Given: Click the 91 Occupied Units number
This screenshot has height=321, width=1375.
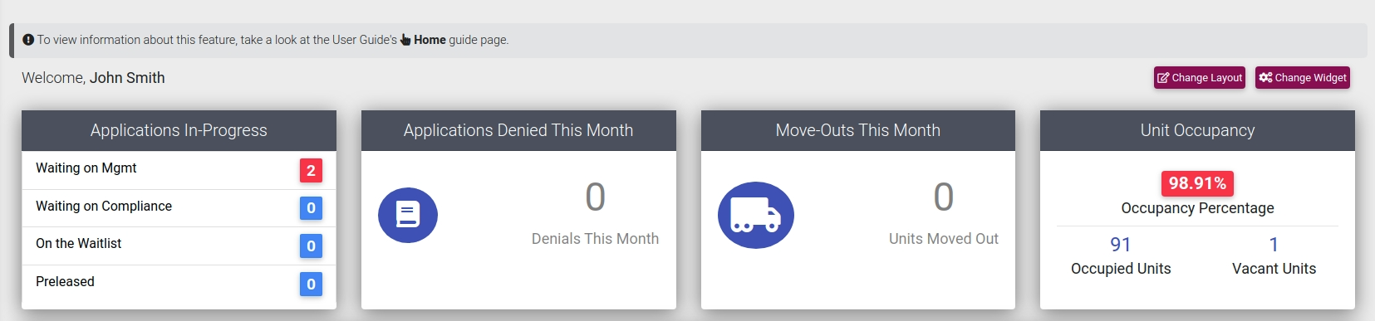Looking at the screenshot, I should [1121, 245].
